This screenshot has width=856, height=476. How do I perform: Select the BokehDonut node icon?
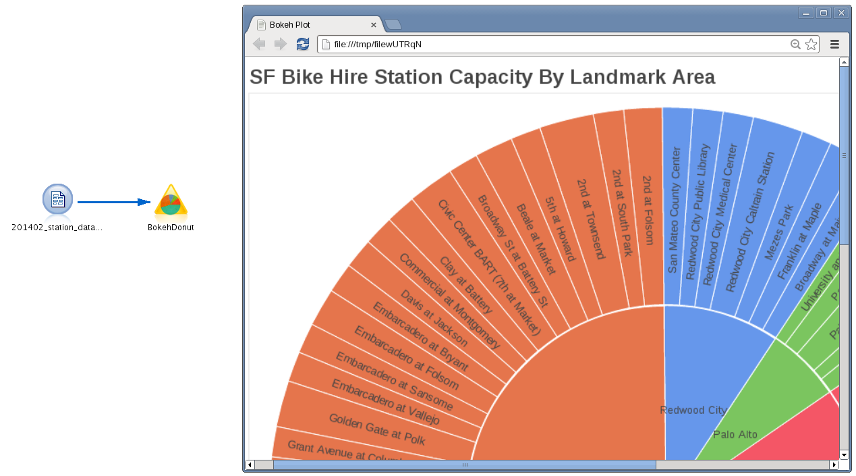171,201
